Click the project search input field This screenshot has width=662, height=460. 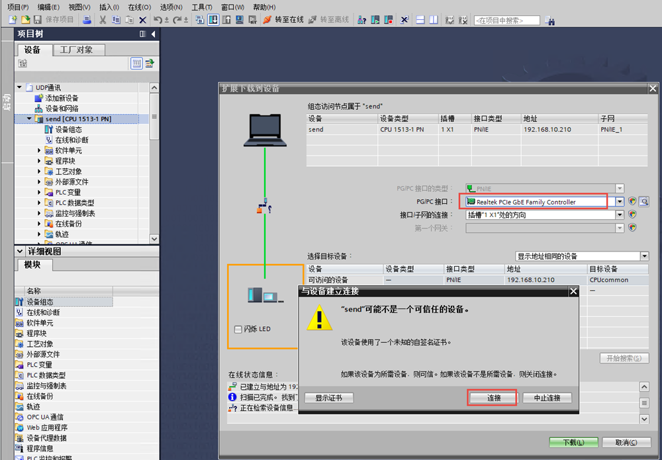pyautogui.click(x=506, y=21)
